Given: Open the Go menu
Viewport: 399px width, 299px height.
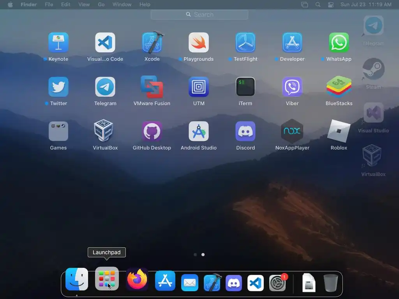Looking at the screenshot, I should point(101,5).
